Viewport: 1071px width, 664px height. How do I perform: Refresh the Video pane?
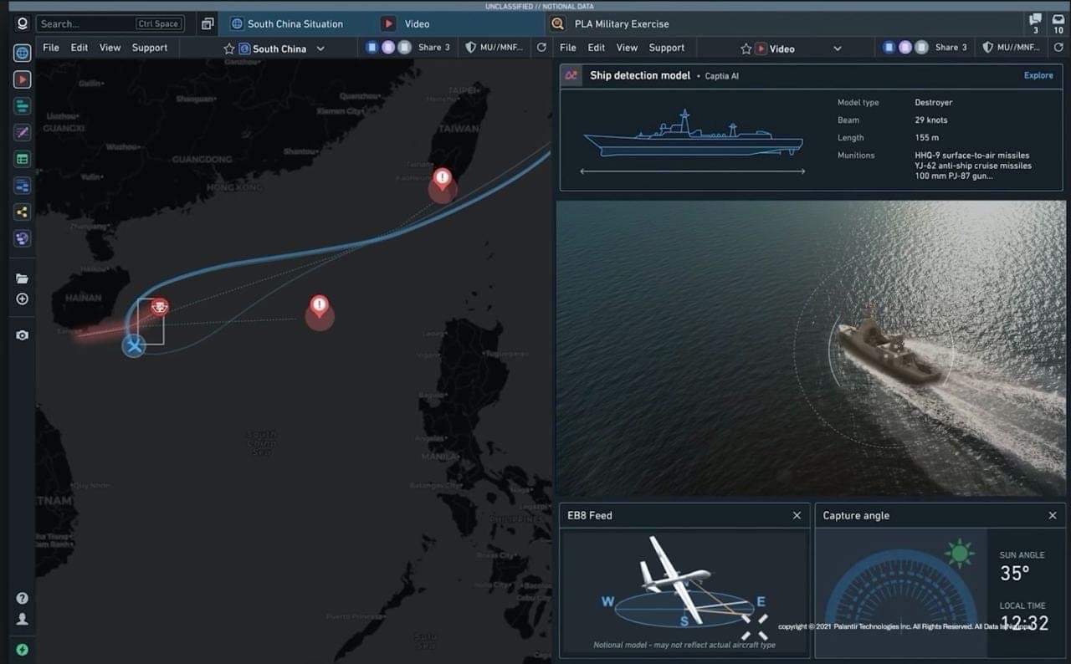point(1058,48)
